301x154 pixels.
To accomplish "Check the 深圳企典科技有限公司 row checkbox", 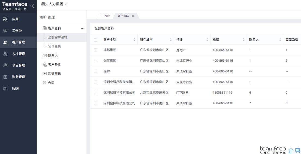I will [96, 103].
